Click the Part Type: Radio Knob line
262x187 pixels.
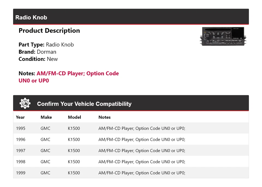tap(46, 44)
